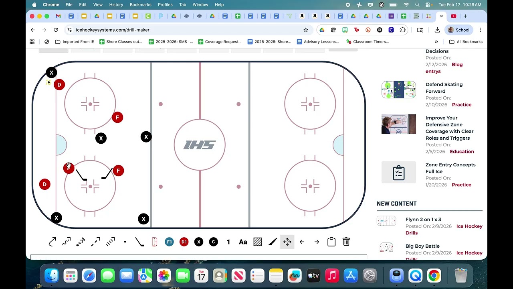
Task: Activate the move cross-arrows tool
Action: point(287,242)
